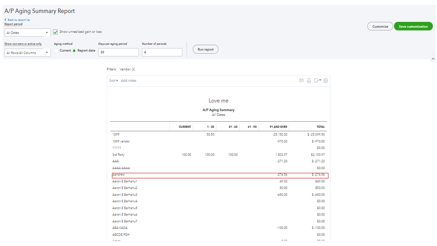This screenshot has width=437, height=246.
Task: Click the Customize button
Action: (x=380, y=27)
